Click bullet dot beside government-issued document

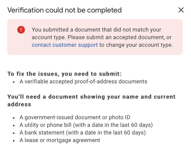(14, 118)
